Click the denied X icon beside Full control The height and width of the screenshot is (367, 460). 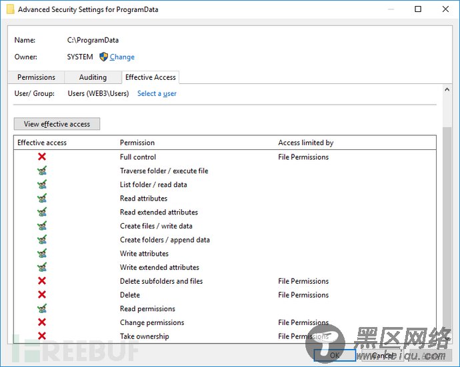(42, 157)
